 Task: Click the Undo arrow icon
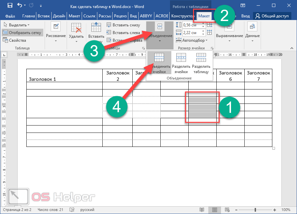pos(19,6)
